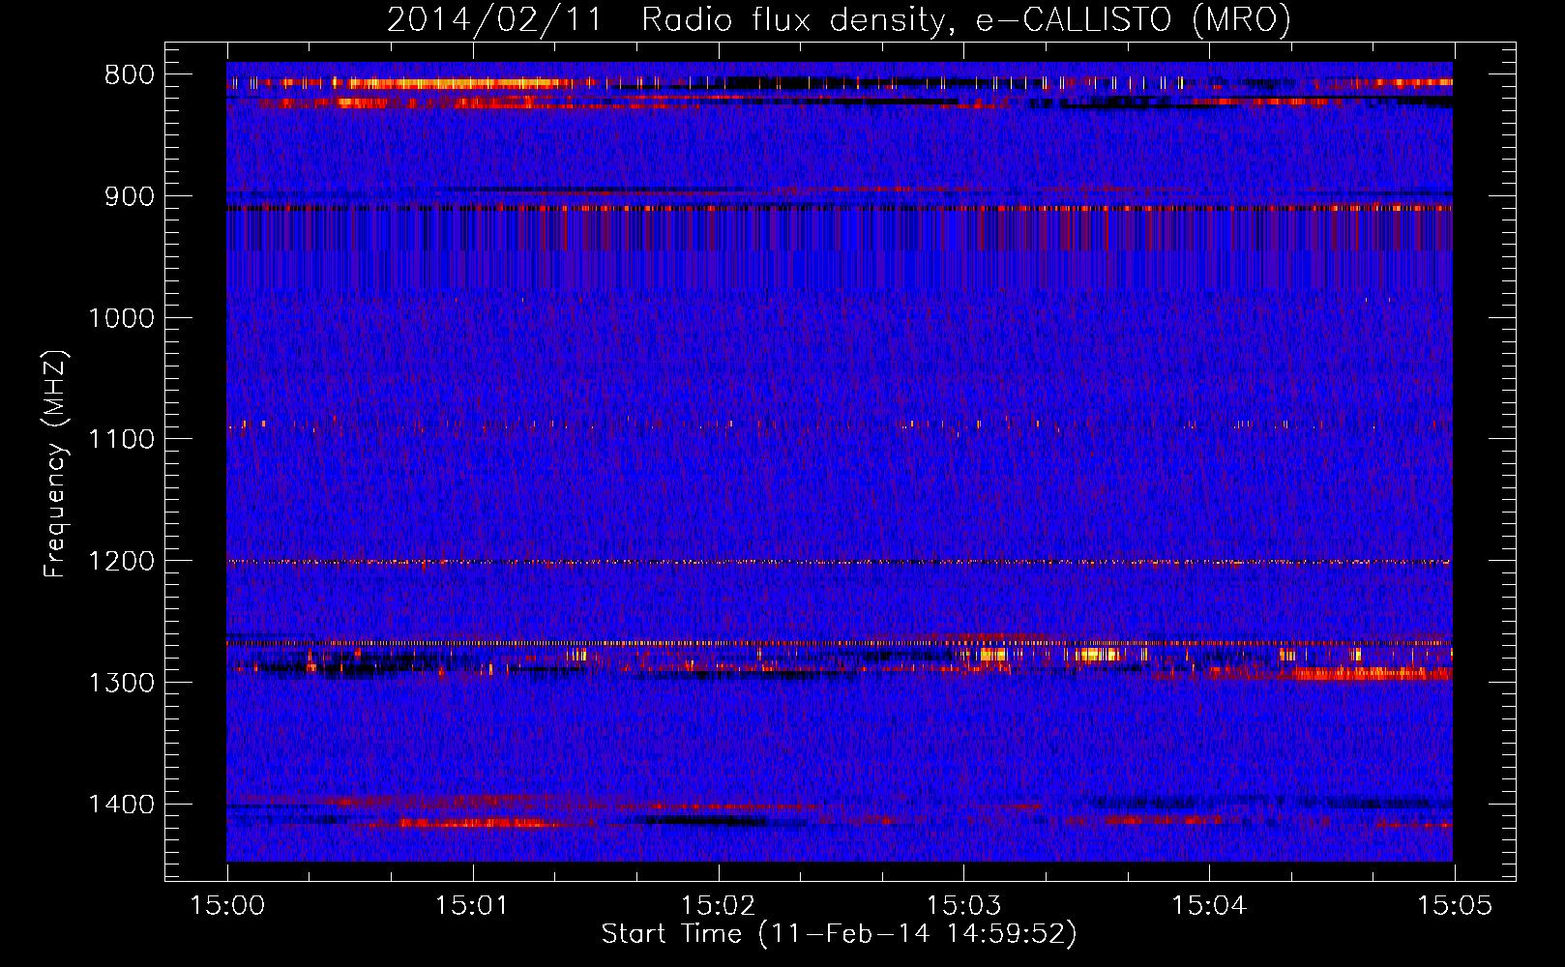This screenshot has height=967, width=1565.
Task: Click the 900 frequency tick label
Action: tap(129, 196)
